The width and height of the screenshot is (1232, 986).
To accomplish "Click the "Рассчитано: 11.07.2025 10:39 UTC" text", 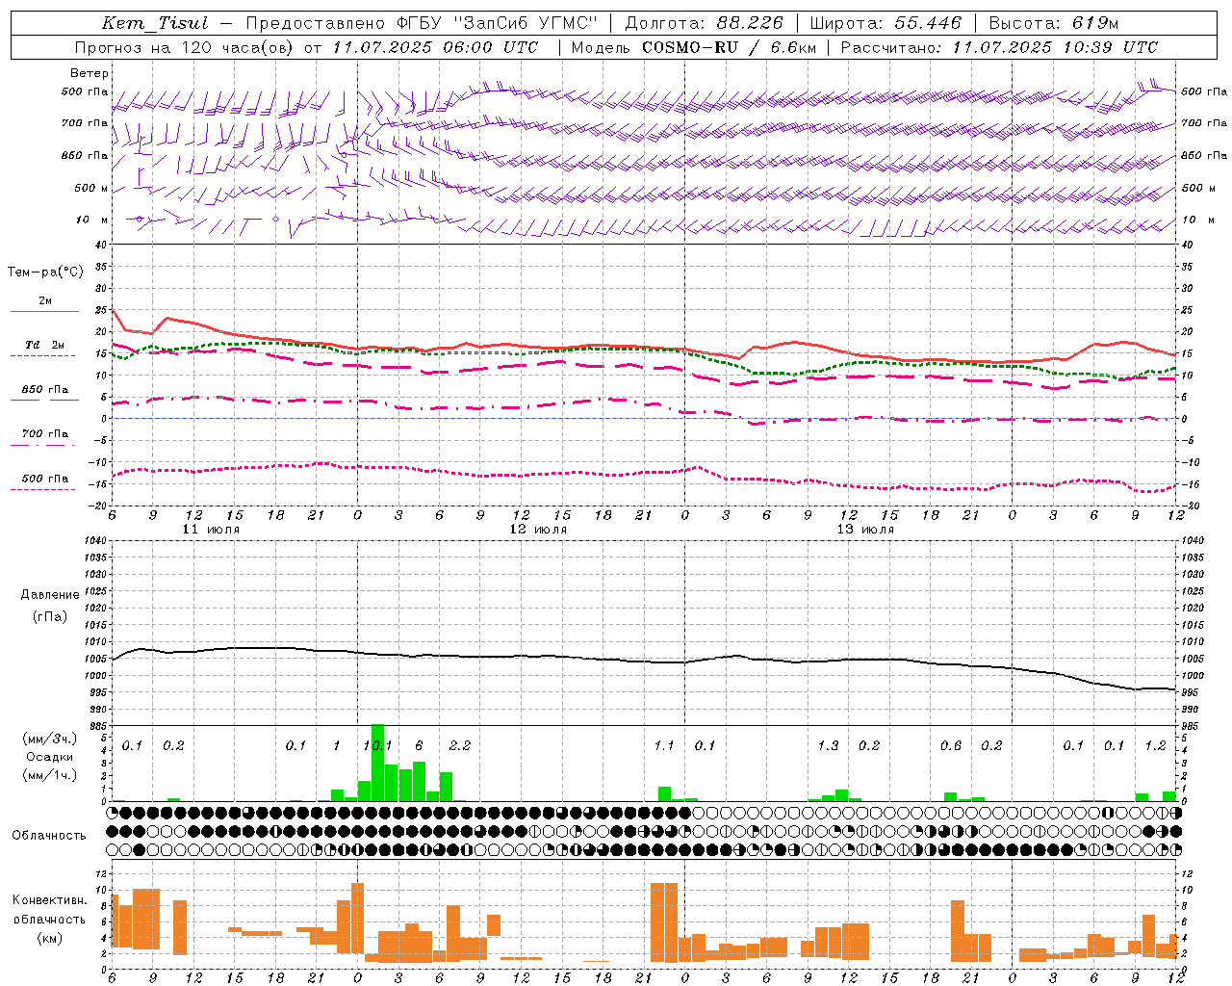I will click(x=999, y=47).
